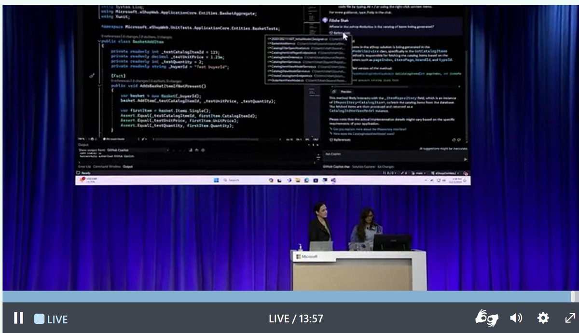Mute the stream via the speaker icon
The image size is (579, 333).
[516, 318]
